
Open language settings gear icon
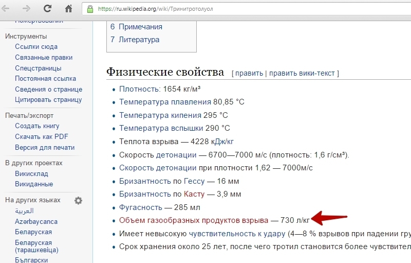78,200
